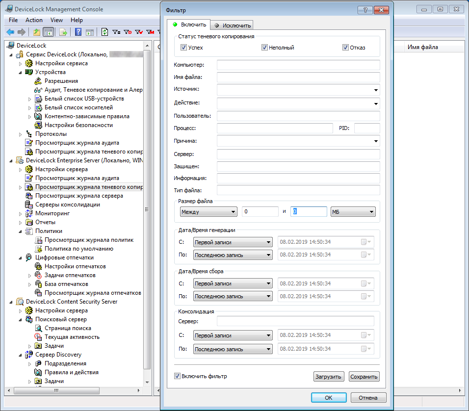
Task: Switch to the Исключить tab
Action: pyautogui.click(x=232, y=26)
